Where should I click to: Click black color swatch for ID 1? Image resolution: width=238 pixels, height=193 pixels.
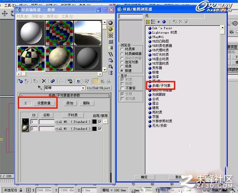pos(94,122)
